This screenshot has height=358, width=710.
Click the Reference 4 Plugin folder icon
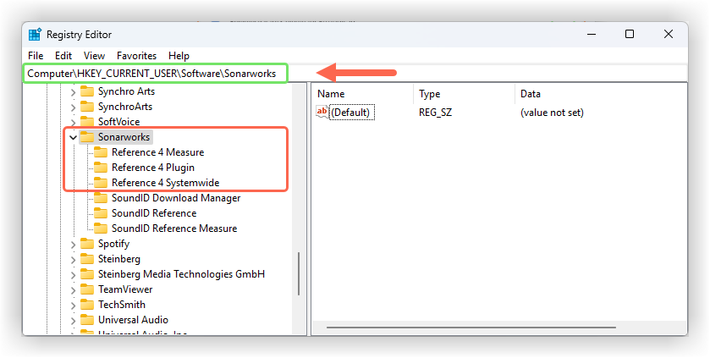point(101,168)
